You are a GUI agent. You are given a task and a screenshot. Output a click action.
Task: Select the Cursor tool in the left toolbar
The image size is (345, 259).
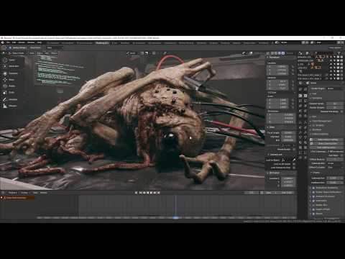5,60
